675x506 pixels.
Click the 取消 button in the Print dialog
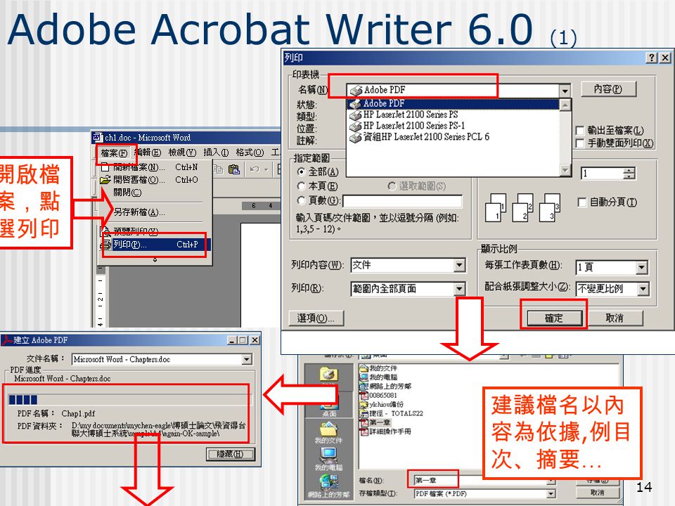[x=615, y=318]
